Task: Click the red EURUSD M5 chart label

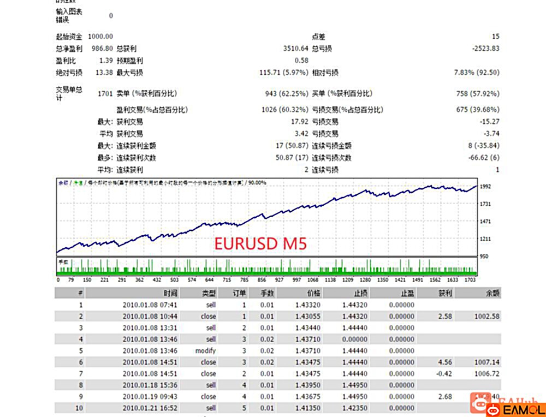Action: (x=260, y=243)
